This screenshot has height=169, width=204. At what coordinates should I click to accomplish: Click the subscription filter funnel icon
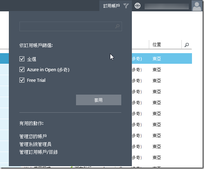pyautogui.click(x=126, y=6)
